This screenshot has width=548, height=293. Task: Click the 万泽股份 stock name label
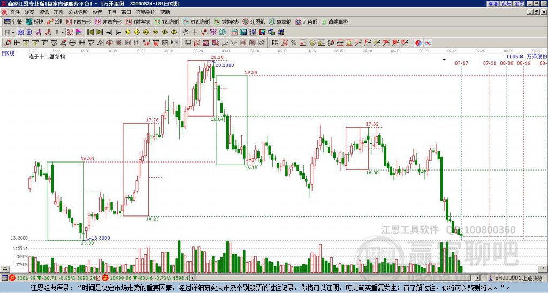point(537,56)
